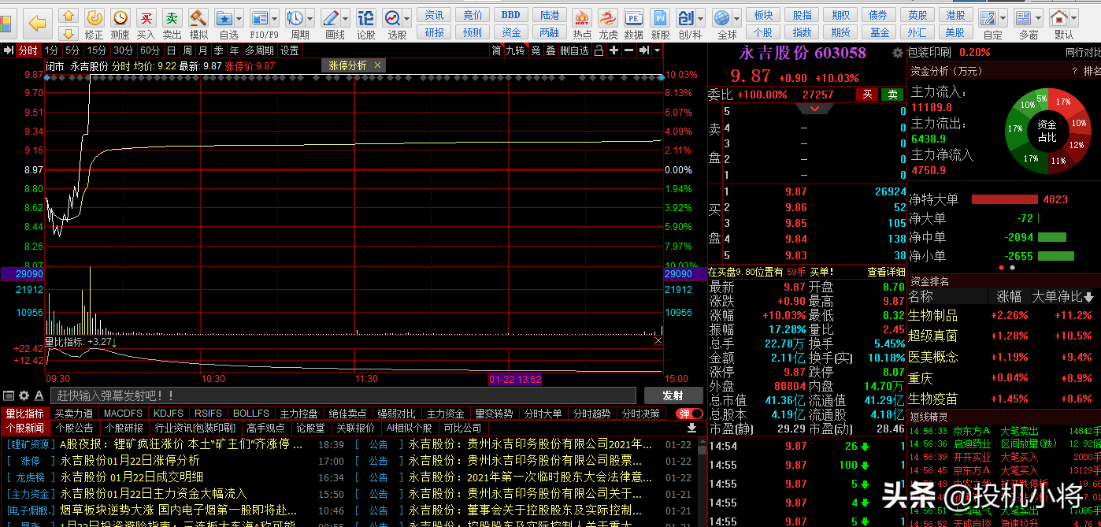Screen dimensions: 1101x527
Task: Click the yellow back arrow icon
Action: pos(37,23)
